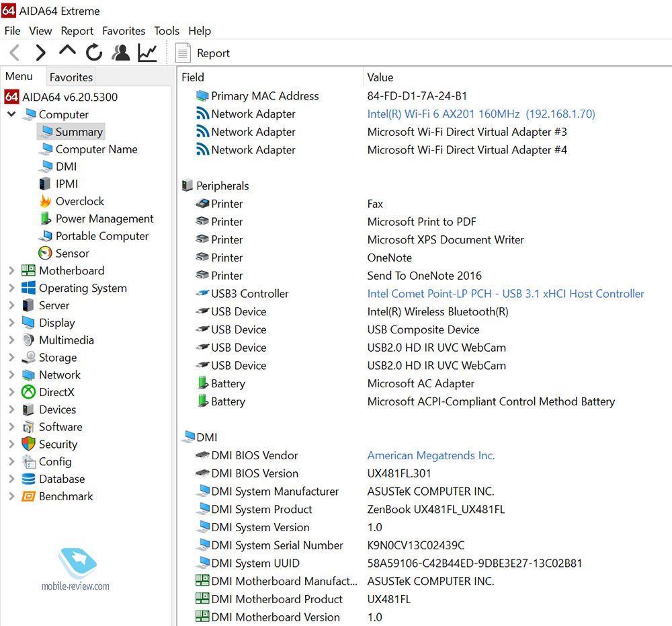Viewport: 672px width, 626px height.
Task: Click the Software category icon
Action: click(28, 426)
